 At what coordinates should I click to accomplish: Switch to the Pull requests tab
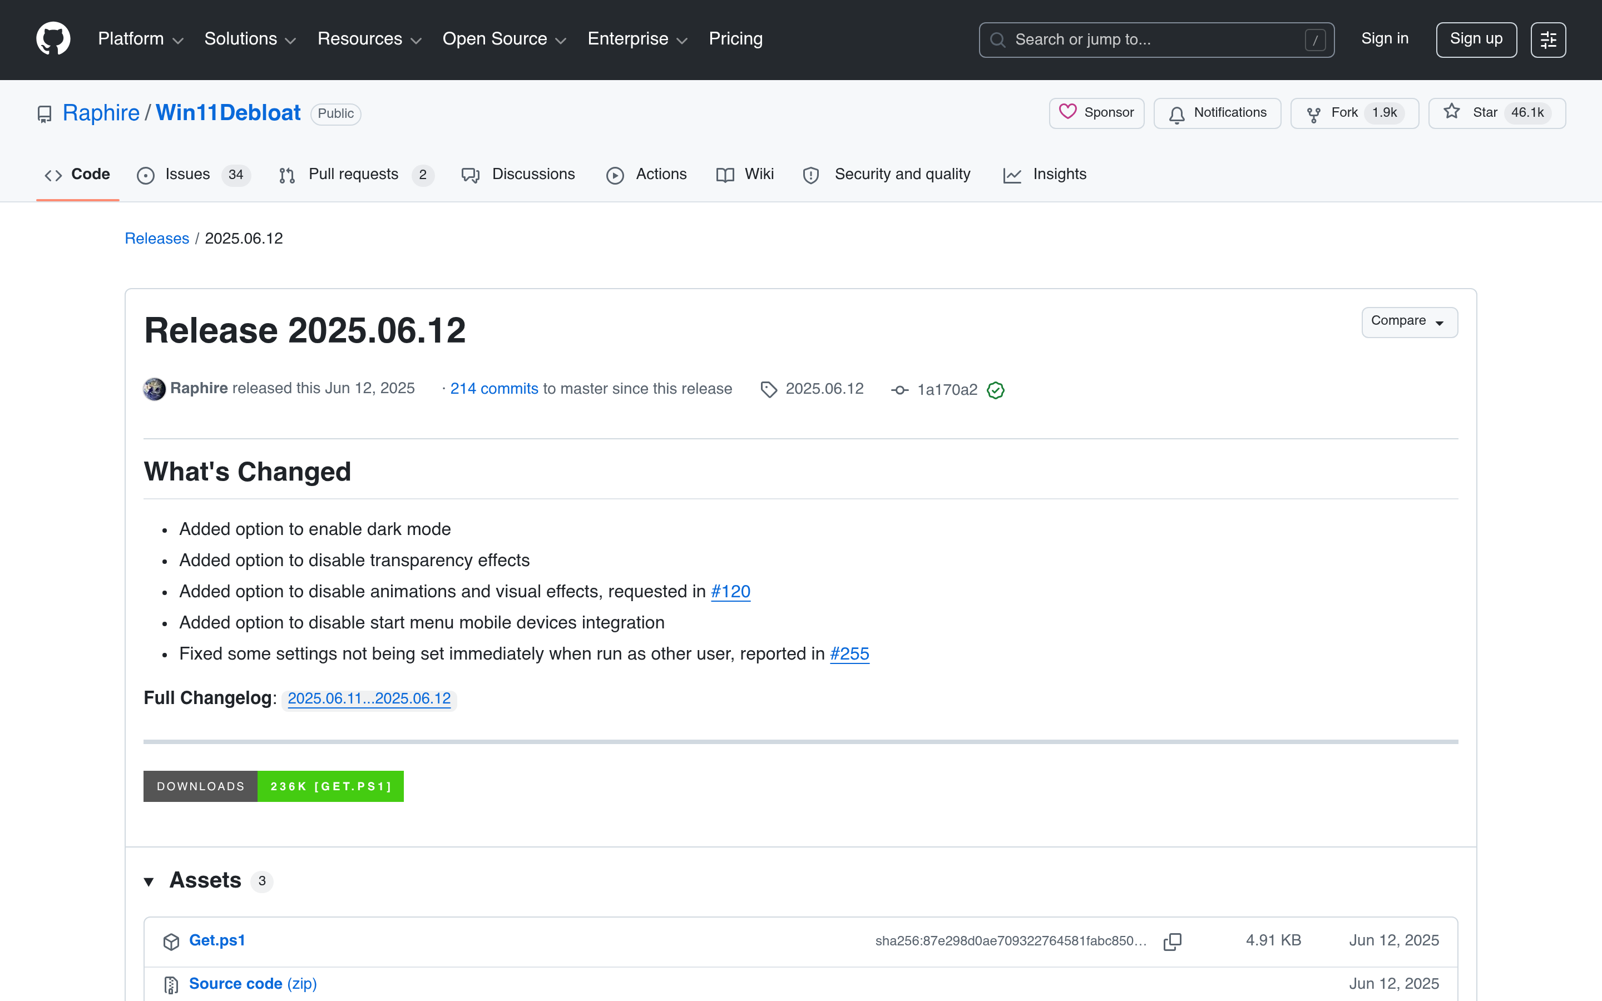point(356,175)
